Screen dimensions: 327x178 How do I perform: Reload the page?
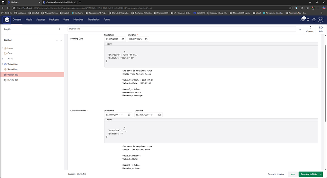9,8
